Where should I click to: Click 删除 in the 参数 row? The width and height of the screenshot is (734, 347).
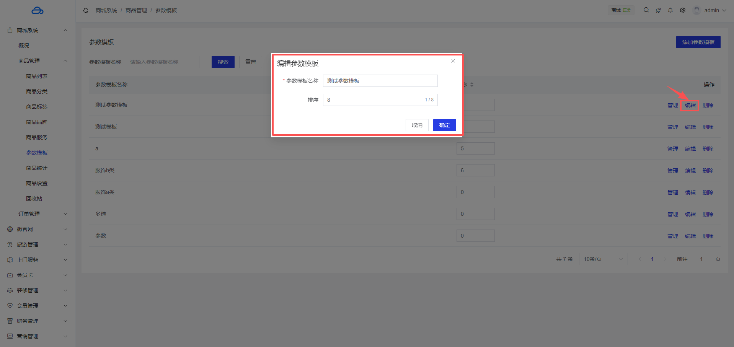click(x=708, y=236)
